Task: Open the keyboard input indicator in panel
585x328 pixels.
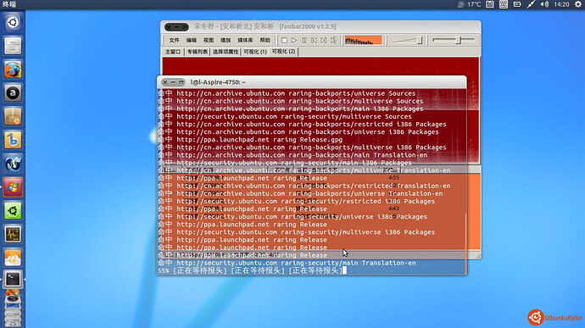Action: (x=504, y=4)
